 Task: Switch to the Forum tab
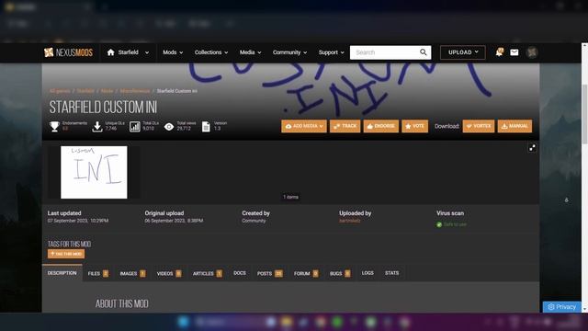[x=306, y=273]
